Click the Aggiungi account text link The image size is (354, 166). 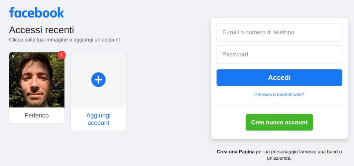click(x=98, y=119)
